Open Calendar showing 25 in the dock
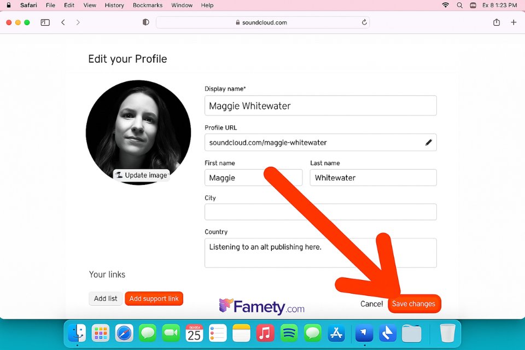This screenshot has width=525, height=350. tap(194, 333)
